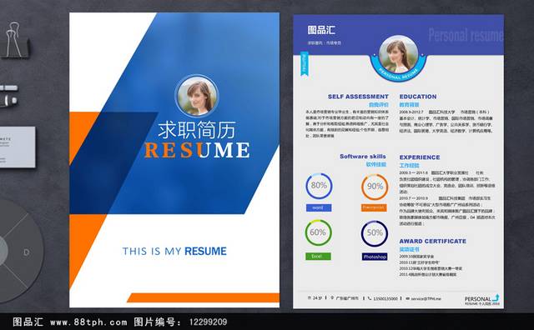Click the 80% Word skill ring
This screenshot has width=534, height=330.
coord(319,186)
